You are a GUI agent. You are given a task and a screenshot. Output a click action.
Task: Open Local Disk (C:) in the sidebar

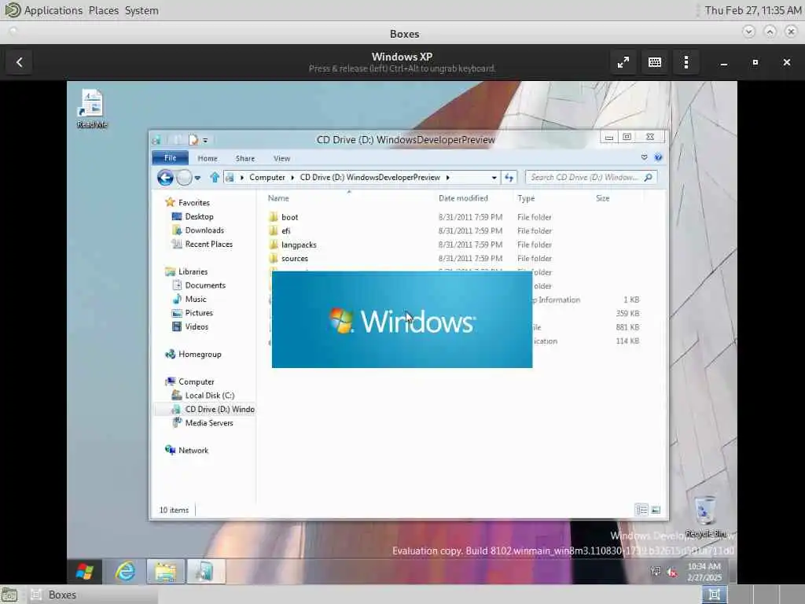point(209,396)
